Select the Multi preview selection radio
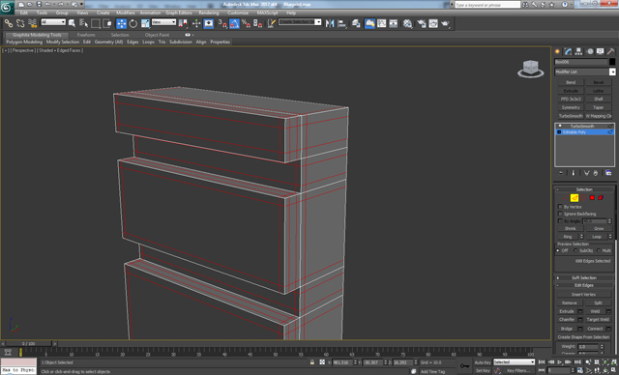 [x=599, y=250]
